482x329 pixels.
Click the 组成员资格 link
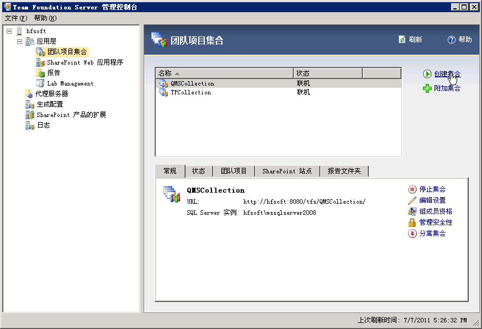[436, 211]
